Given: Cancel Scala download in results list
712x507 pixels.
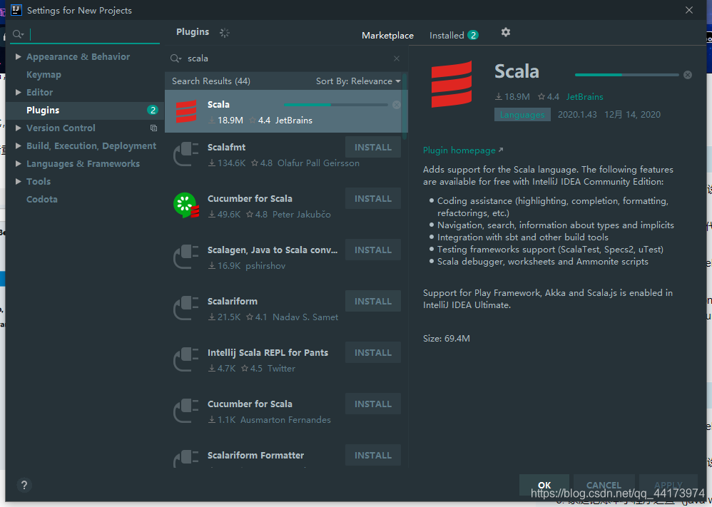Looking at the screenshot, I should tap(397, 105).
